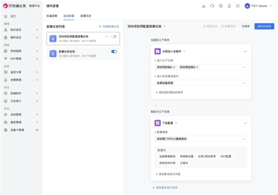The width and height of the screenshot is (278, 195).
Task: Click 添加同时满足的条件 link
Action: [x=169, y=92]
